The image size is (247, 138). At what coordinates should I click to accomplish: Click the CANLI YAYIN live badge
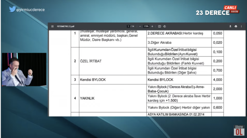point(231,9)
